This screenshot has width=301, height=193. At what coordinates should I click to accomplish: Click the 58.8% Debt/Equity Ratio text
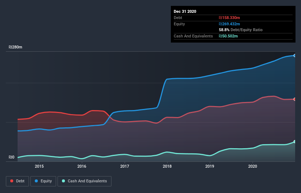coord(241,30)
